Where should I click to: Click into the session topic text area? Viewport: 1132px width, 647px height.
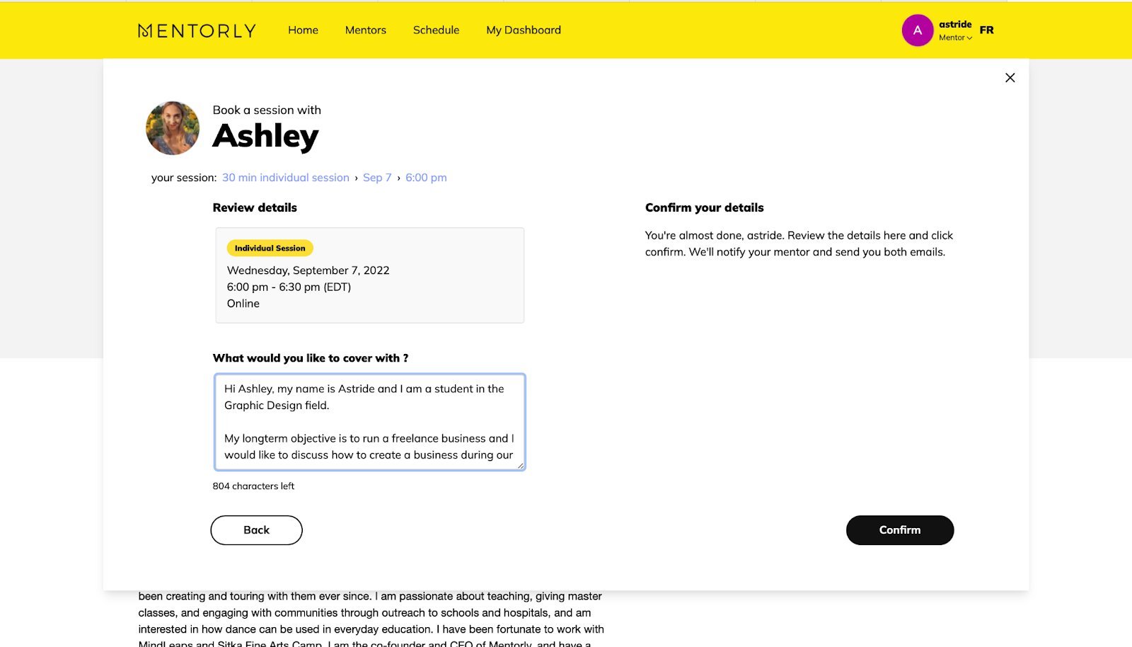(369, 421)
